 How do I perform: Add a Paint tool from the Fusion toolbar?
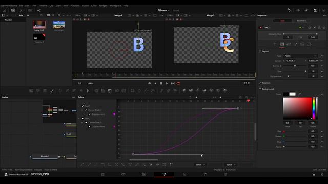[x=52, y=90]
